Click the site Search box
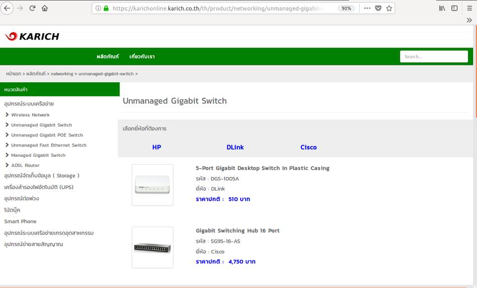Viewport: 477px width, 288px height. coord(434,57)
